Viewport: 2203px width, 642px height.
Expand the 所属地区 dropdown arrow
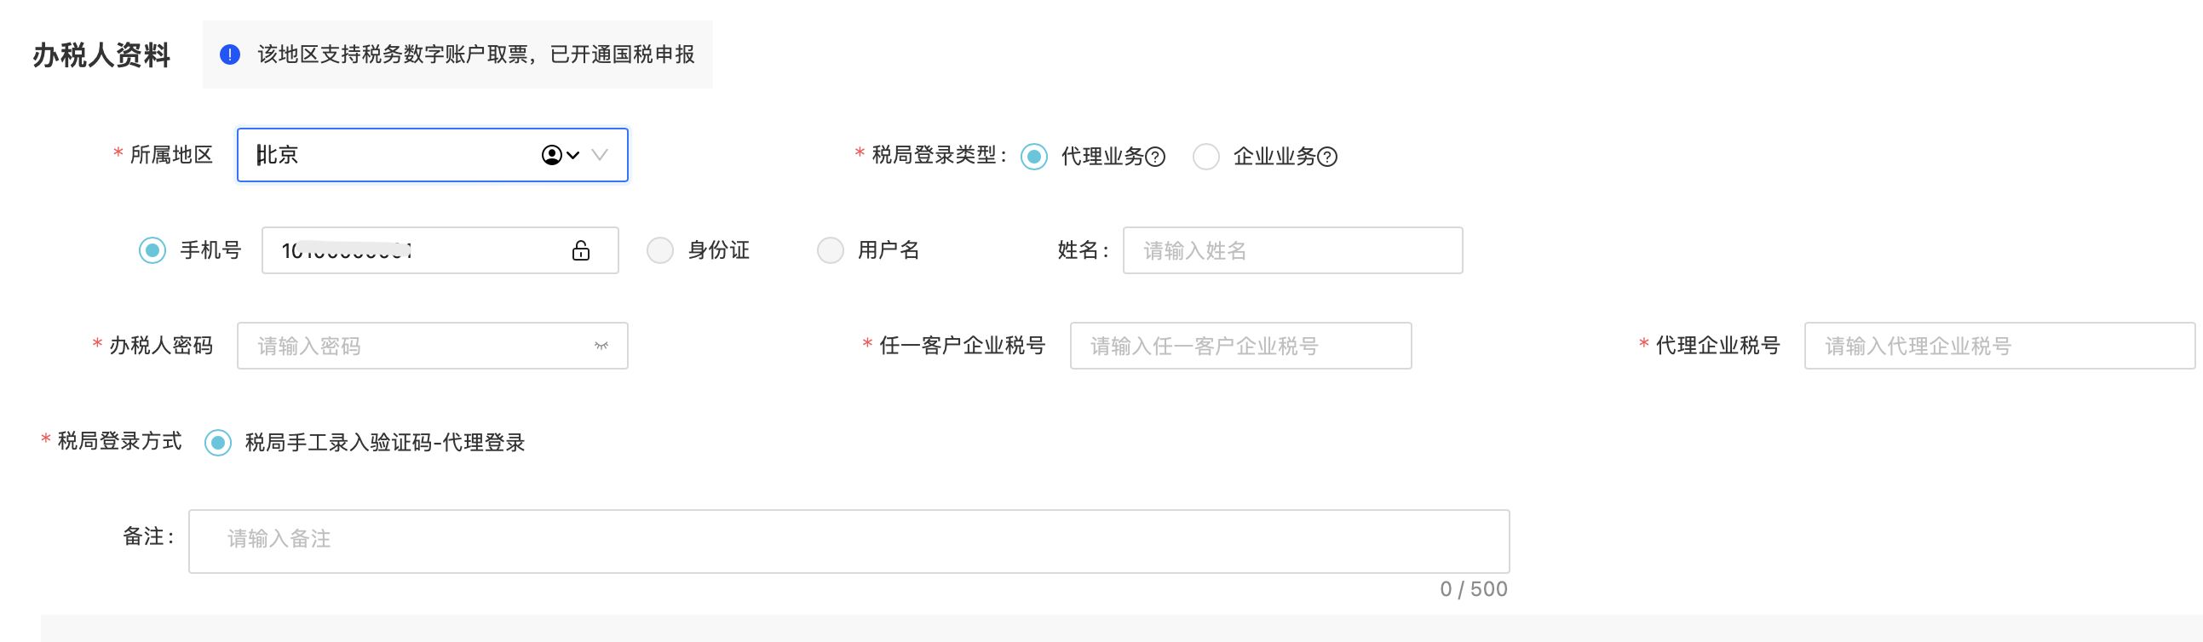pos(601,155)
